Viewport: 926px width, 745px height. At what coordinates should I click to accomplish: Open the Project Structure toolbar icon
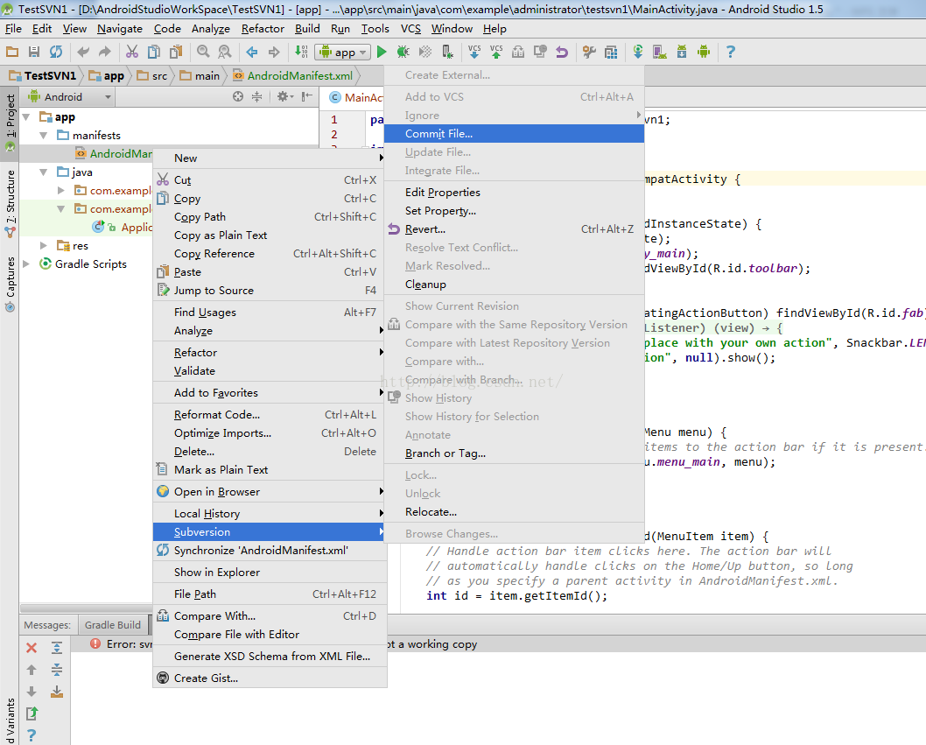611,52
